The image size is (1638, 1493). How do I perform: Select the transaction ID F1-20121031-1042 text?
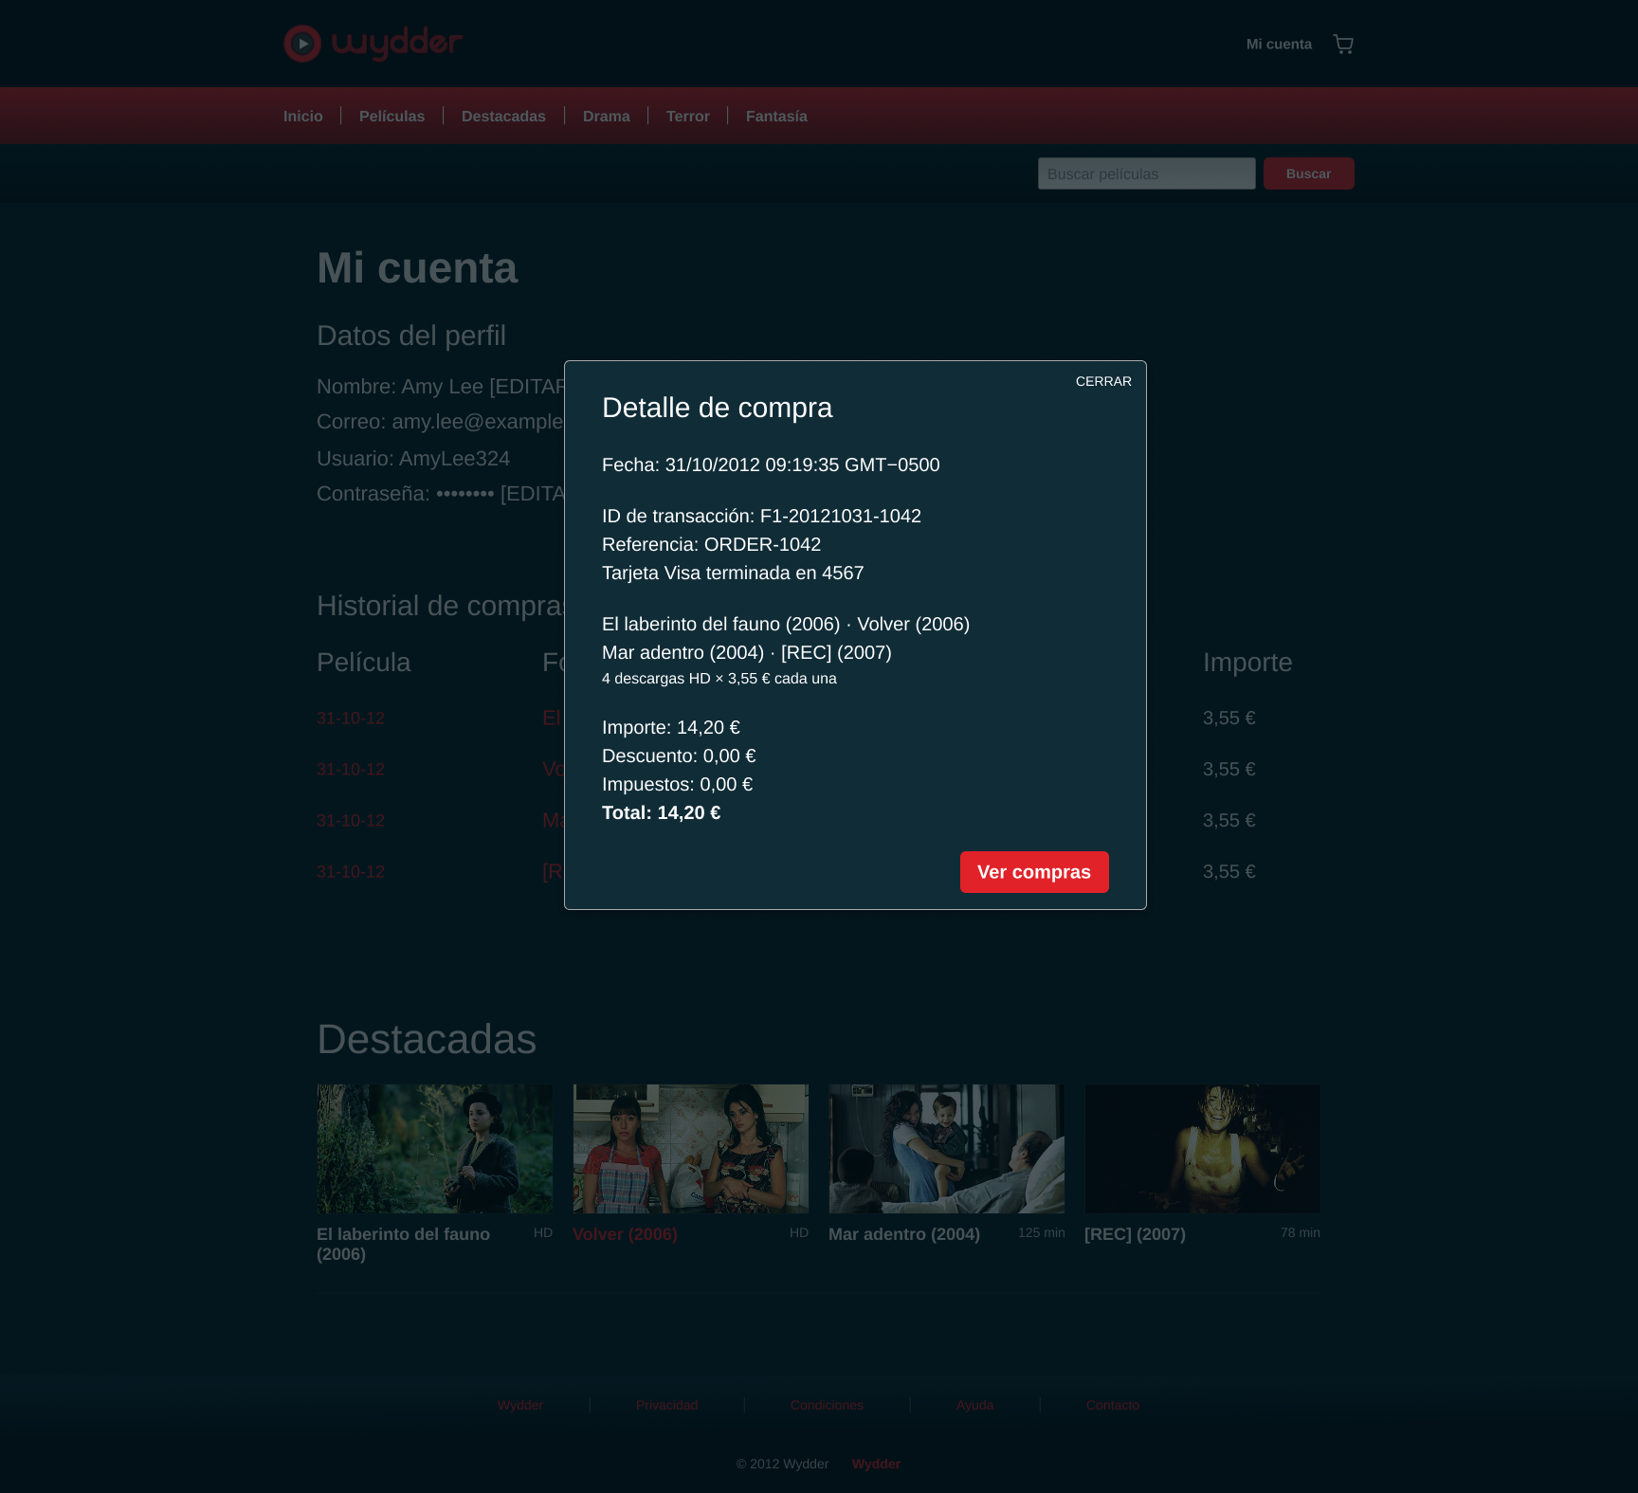(x=841, y=516)
